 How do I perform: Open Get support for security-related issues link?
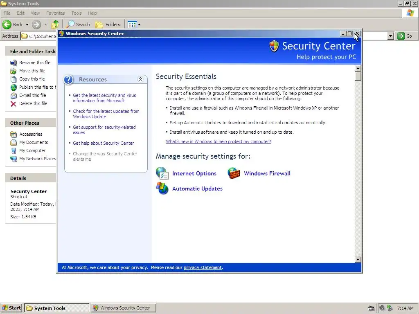[x=104, y=130]
